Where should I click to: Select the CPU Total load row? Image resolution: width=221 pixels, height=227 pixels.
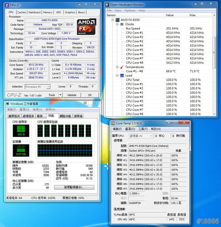133,80
